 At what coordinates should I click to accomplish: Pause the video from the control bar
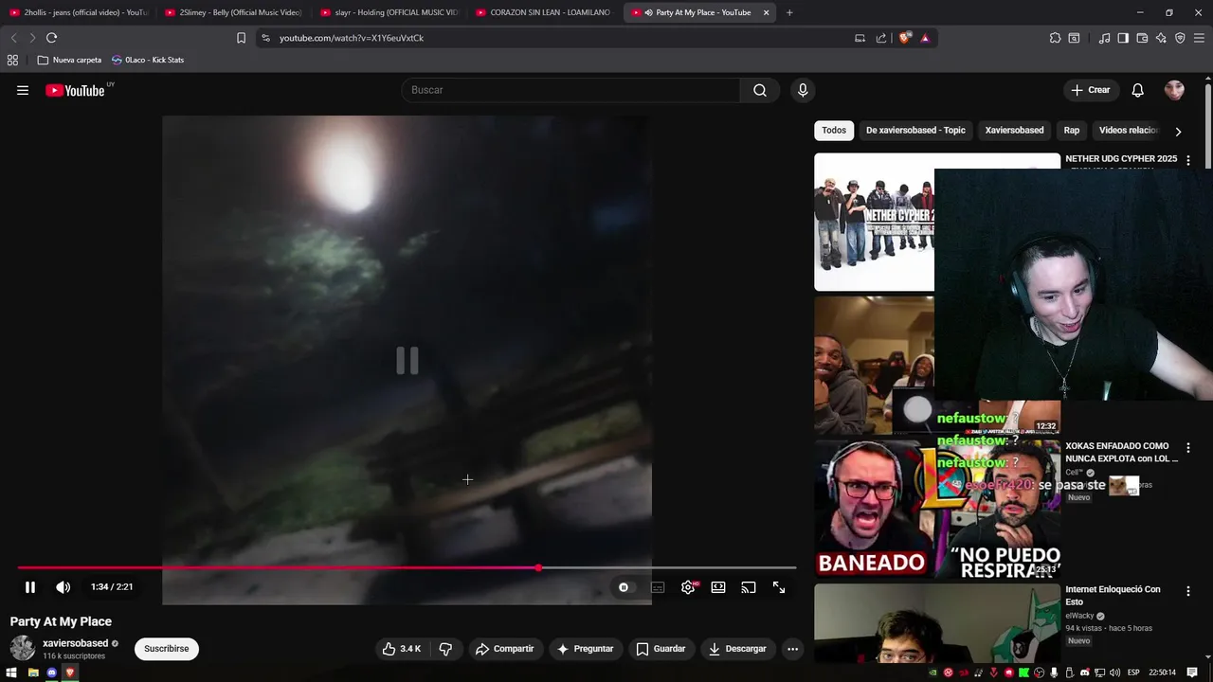(x=30, y=587)
